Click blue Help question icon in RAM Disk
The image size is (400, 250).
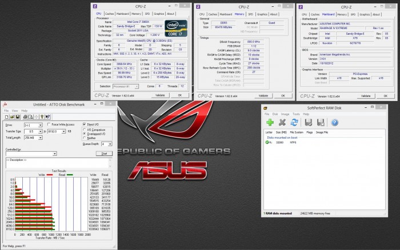click(335, 123)
